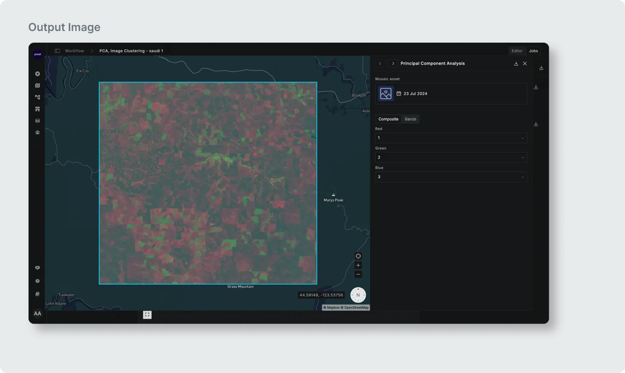Open the feedback chat icon in sidebar
Viewport: 625px width, 373px height.
tap(37, 268)
